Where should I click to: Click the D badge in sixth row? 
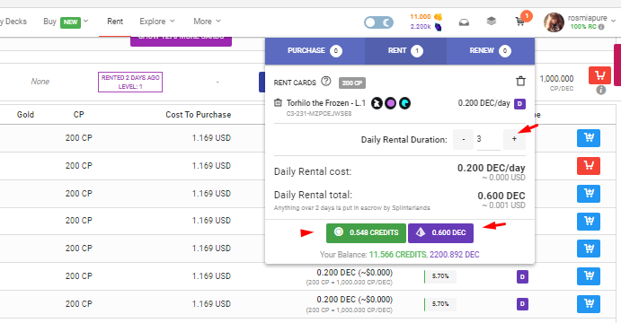(x=522, y=276)
